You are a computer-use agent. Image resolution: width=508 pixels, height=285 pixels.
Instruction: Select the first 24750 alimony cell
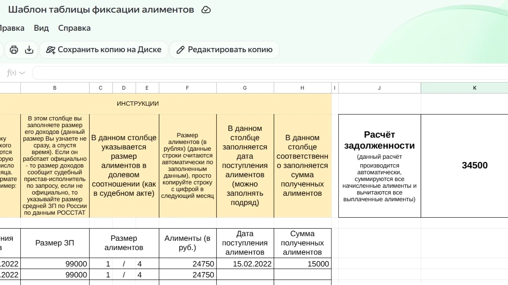pyautogui.click(x=188, y=264)
